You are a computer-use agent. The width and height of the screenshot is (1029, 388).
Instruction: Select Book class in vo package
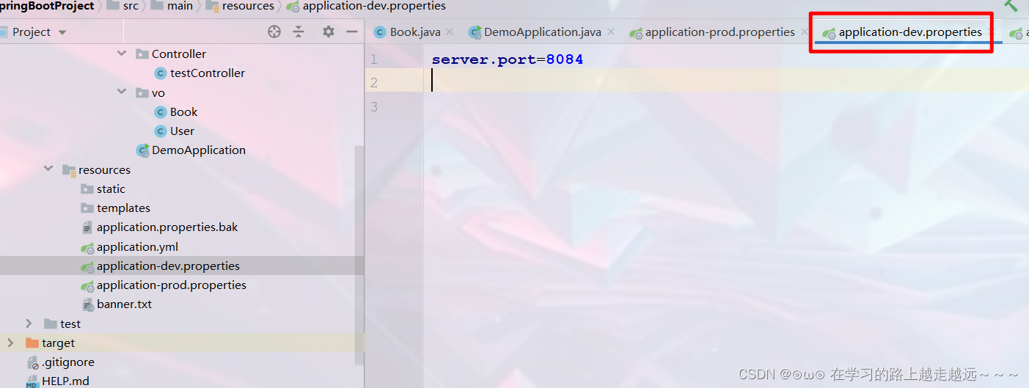(183, 111)
